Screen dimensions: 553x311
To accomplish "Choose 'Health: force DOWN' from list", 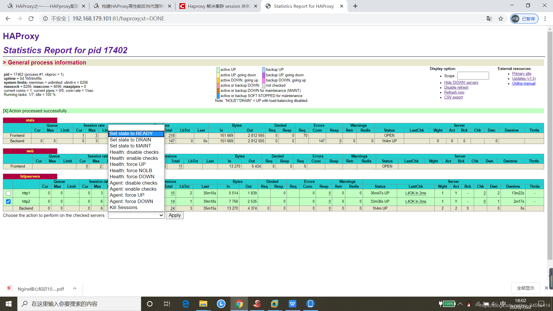I will pos(132,177).
